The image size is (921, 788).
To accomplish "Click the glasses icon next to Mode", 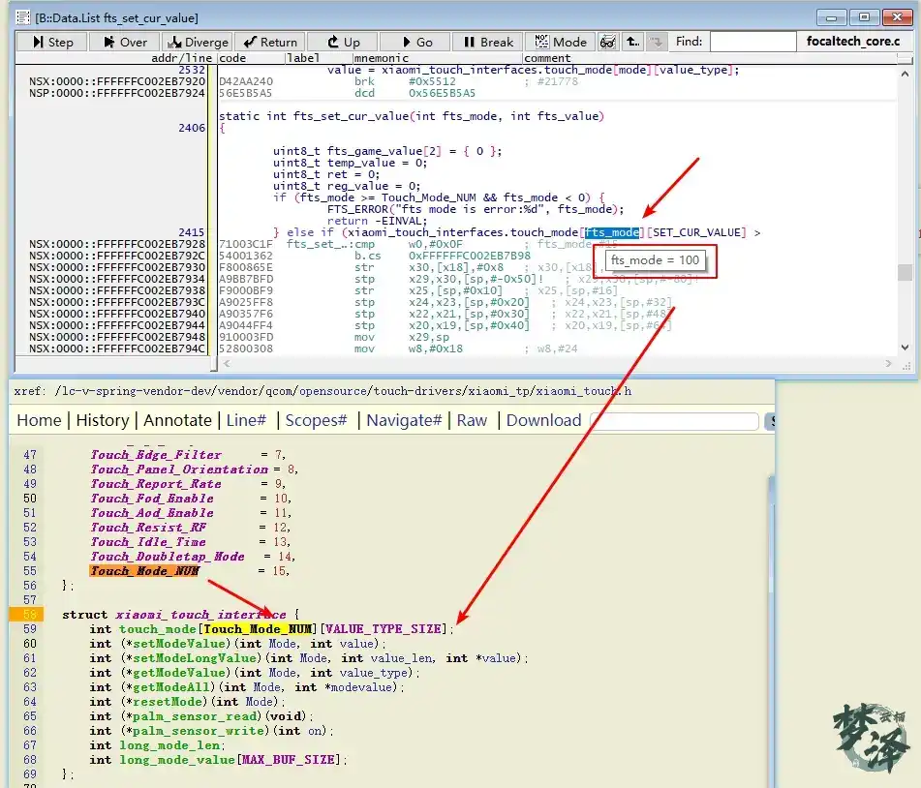I will (x=608, y=43).
